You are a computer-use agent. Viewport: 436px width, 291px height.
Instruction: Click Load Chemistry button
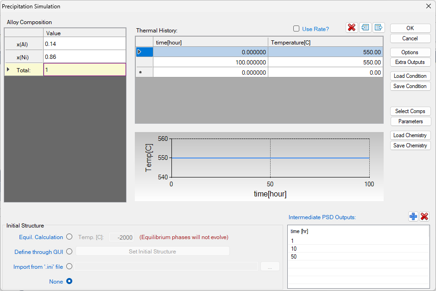point(410,135)
